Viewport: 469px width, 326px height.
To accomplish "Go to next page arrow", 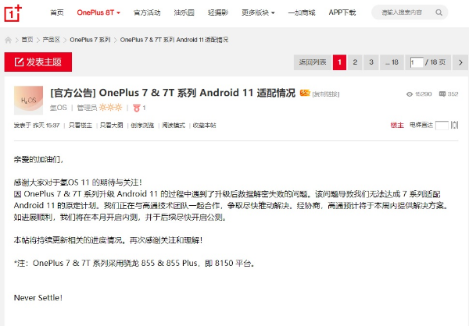I will click(x=460, y=62).
